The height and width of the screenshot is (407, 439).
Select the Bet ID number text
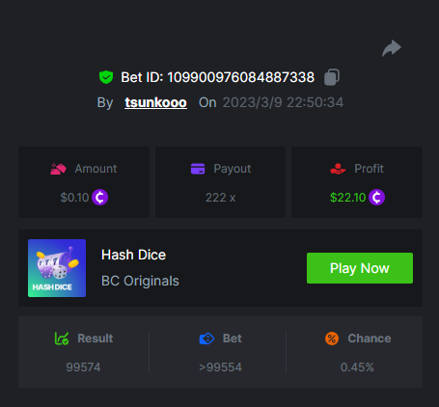[x=241, y=77]
